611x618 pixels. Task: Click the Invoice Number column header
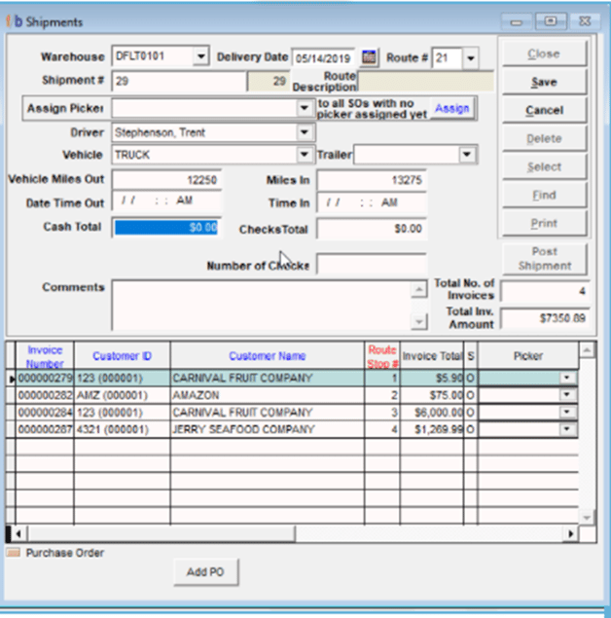45,356
